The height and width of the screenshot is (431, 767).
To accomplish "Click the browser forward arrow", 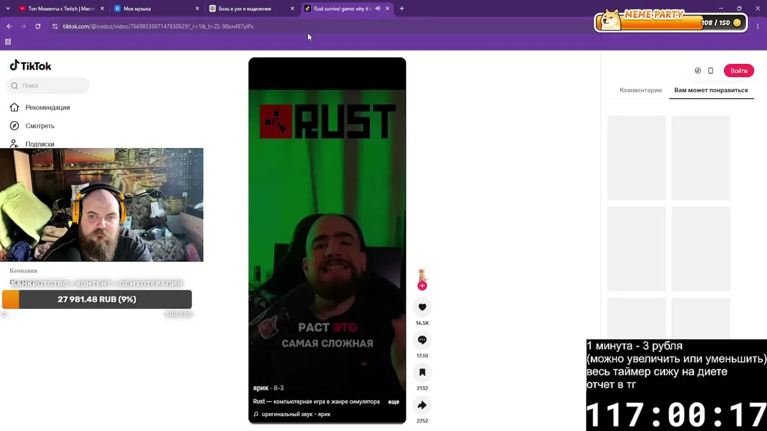I will pyautogui.click(x=23, y=26).
